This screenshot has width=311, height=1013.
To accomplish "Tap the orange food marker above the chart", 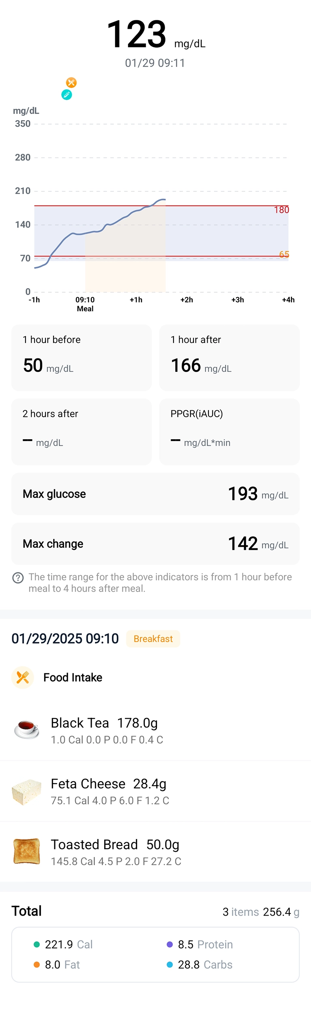I will click(x=71, y=83).
